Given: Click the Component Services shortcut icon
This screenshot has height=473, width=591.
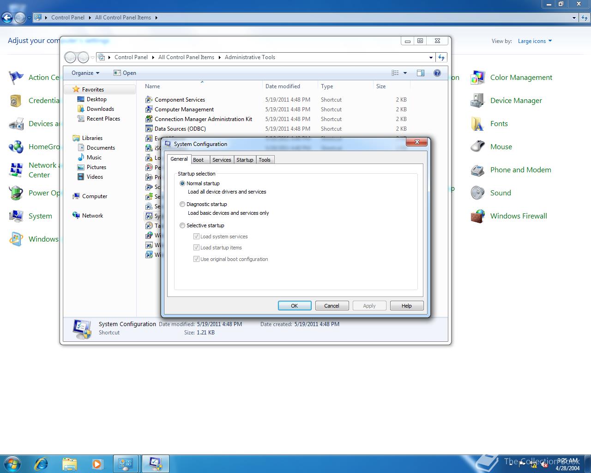Looking at the screenshot, I should [149, 100].
